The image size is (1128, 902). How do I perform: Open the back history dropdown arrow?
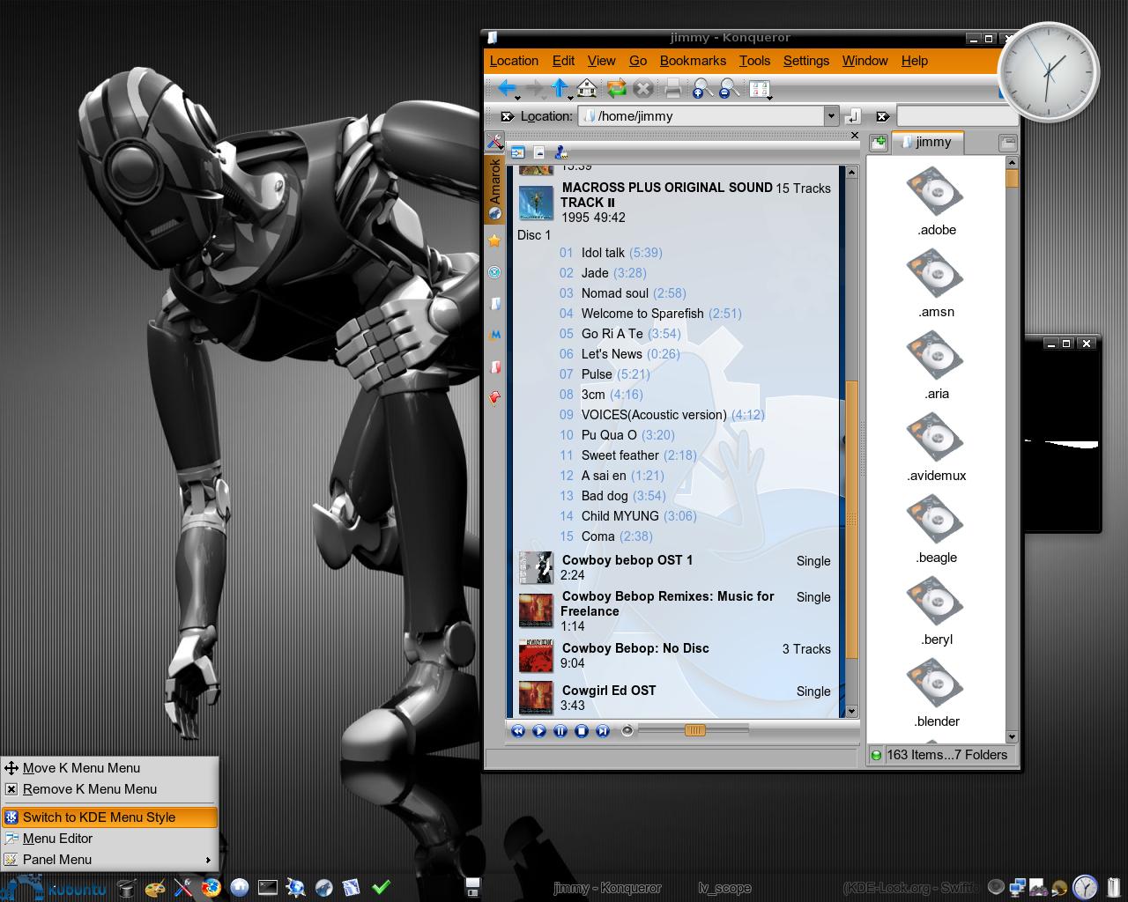[517, 97]
